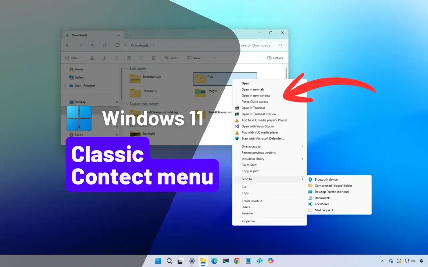Viewport: 428px width, 267px height.
Task: Choose Restore previous versions
Action: pyautogui.click(x=270, y=153)
